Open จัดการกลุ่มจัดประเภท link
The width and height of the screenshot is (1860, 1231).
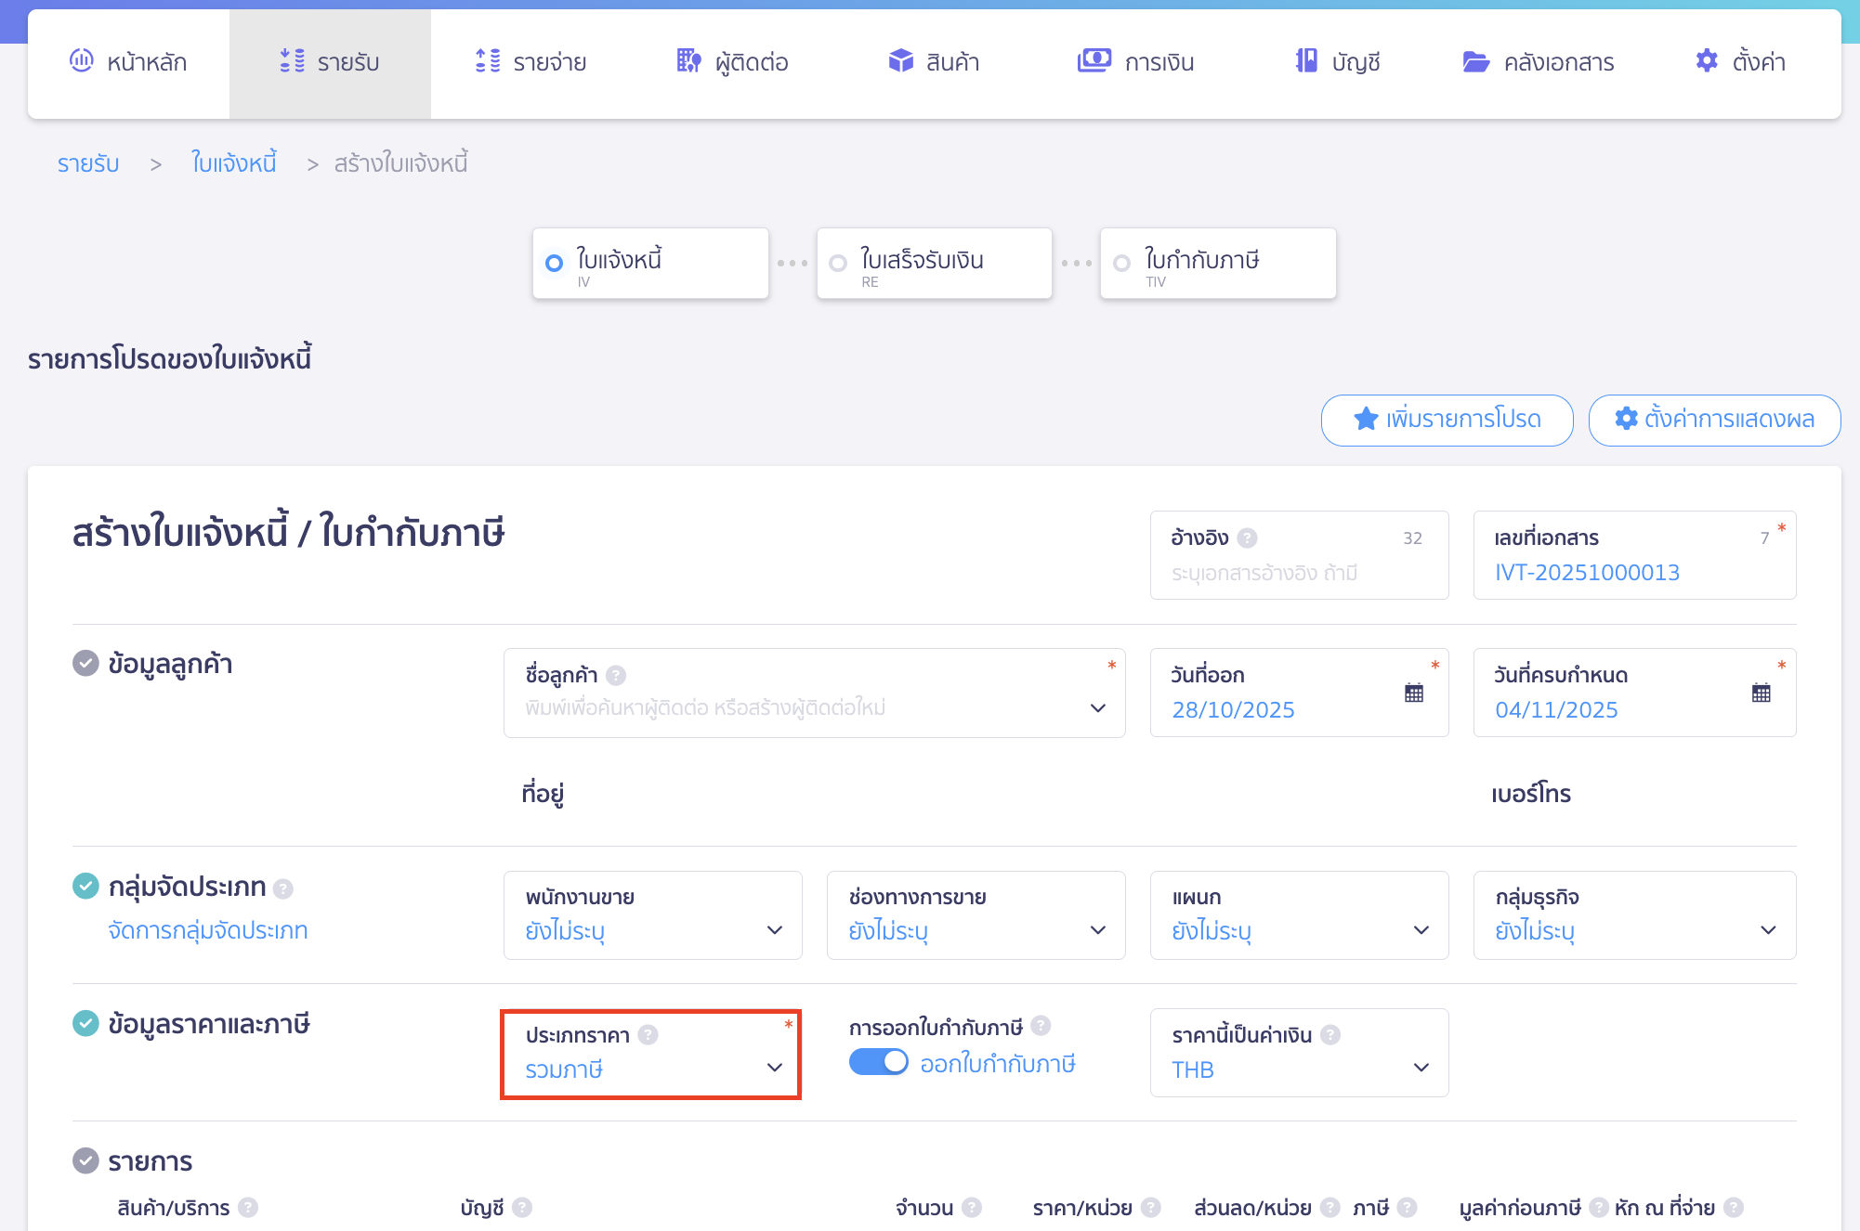(x=207, y=930)
